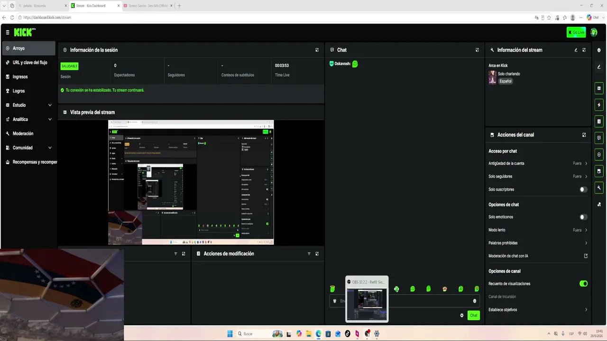Open the emoji picker in chat input

point(475,301)
